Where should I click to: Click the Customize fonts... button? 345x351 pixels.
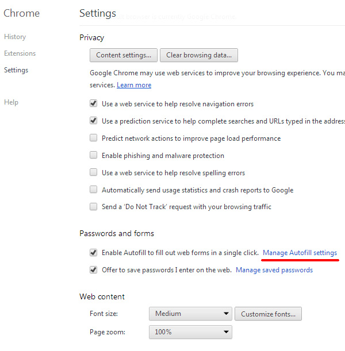[x=268, y=314]
